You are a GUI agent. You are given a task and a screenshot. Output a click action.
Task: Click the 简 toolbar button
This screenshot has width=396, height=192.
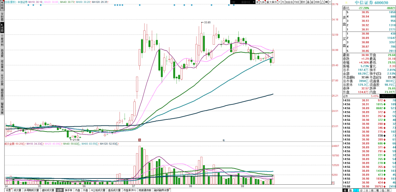click(x=257, y=2)
